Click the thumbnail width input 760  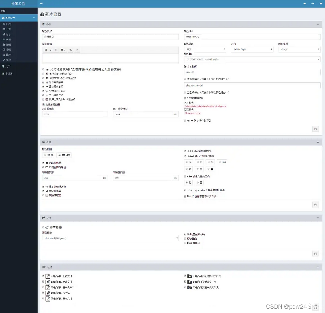coord(72,178)
